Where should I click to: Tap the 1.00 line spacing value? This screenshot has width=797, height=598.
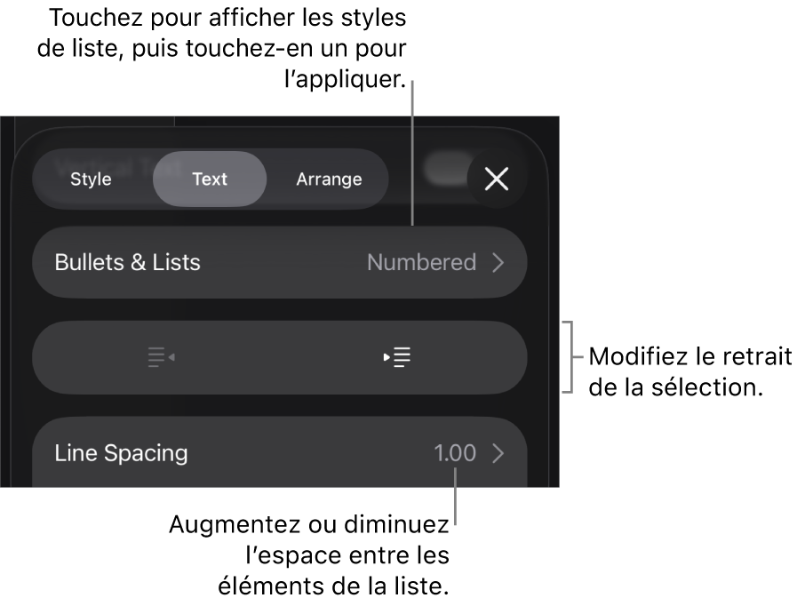[x=455, y=453]
